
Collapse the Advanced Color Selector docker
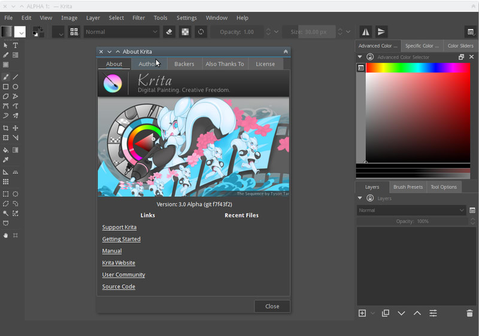[360, 57]
